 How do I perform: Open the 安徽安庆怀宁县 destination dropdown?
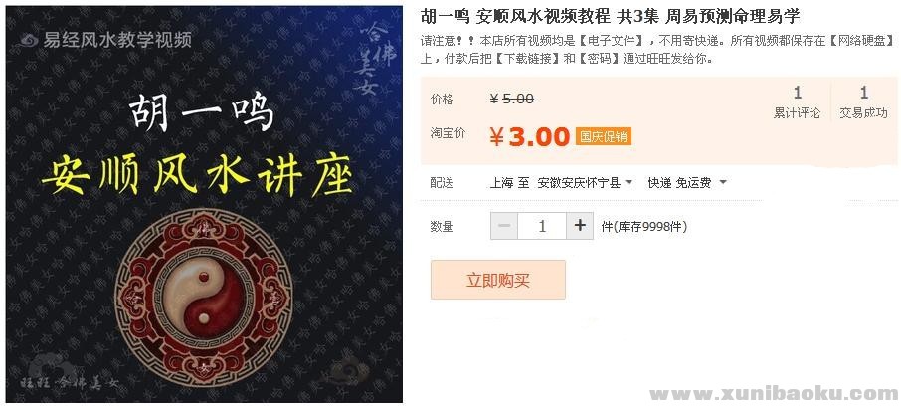(585, 183)
